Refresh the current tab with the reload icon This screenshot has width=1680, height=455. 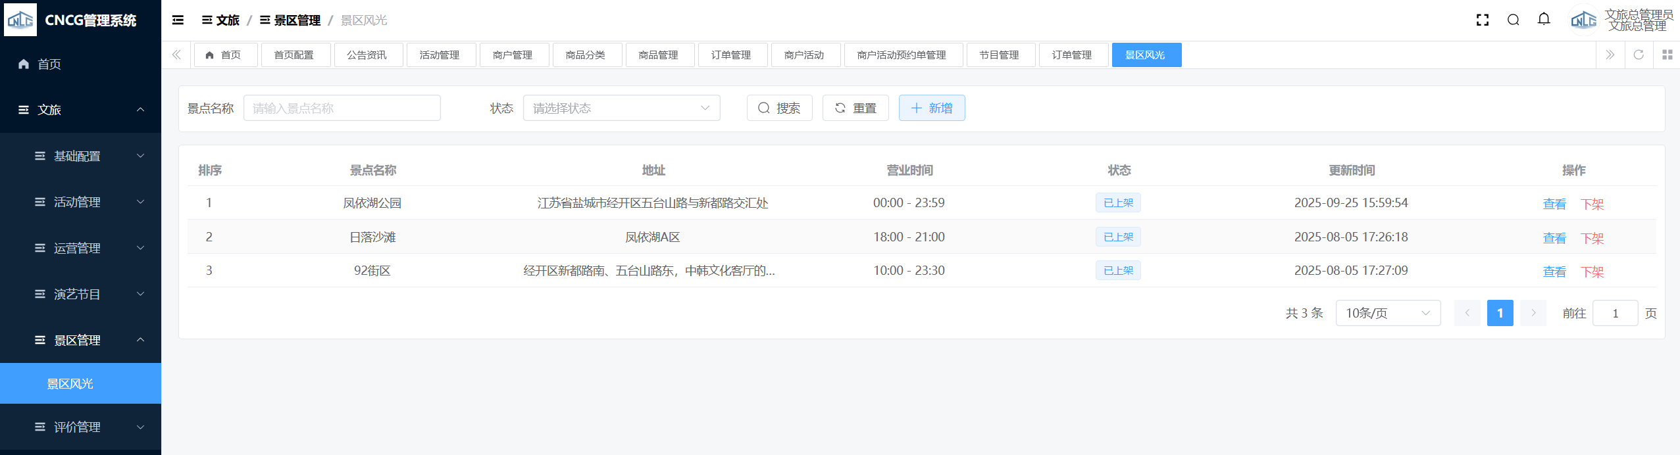[x=1639, y=55]
